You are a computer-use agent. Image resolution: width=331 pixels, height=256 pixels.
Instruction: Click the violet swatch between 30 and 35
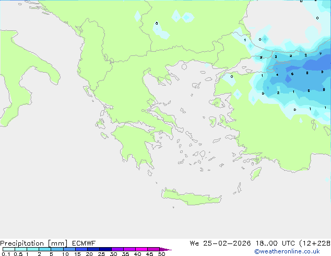pyautogui.click(x=117, y=249)
